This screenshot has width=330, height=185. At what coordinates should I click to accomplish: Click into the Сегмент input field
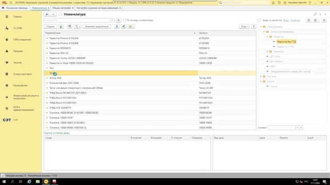point(282,127)
